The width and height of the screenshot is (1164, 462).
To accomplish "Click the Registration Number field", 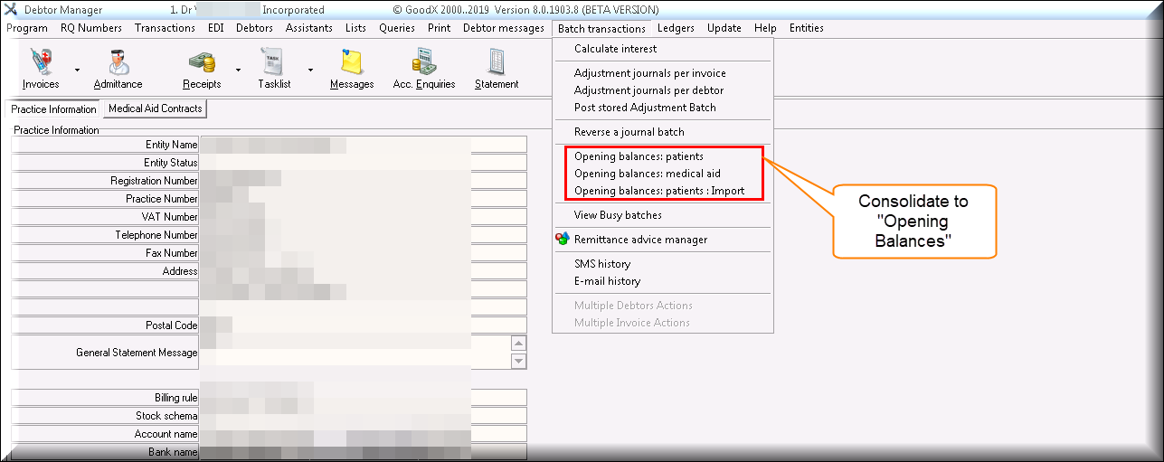I will tap(363, 181).
